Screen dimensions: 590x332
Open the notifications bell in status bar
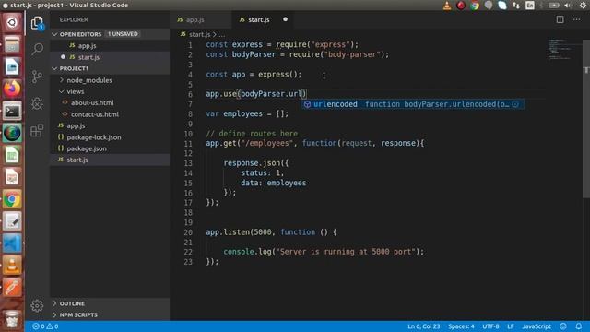[x=578, y=326]
